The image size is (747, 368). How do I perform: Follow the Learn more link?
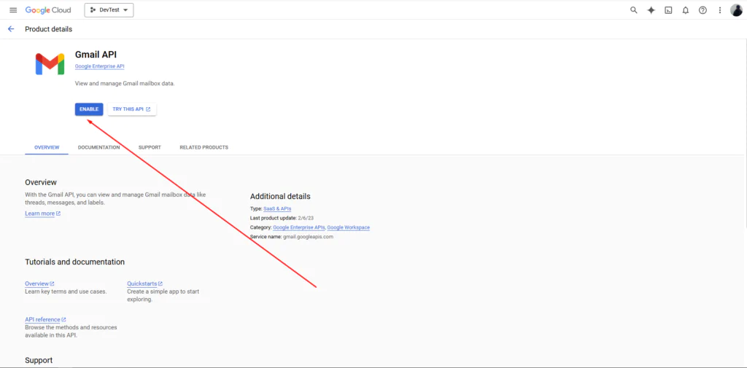(x=43, y=214)
